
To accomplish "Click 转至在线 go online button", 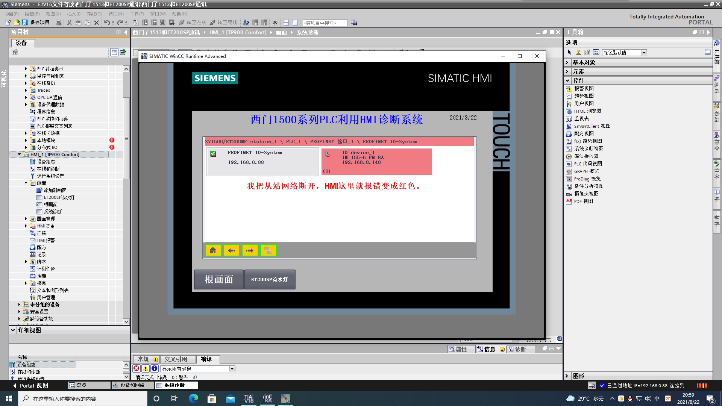I will (x=193, y=23).
